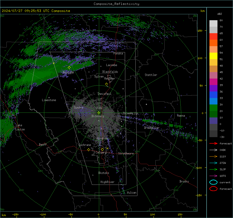
Task: Select yellow diamond marker beside RockyMH
Action: (69, 68)
